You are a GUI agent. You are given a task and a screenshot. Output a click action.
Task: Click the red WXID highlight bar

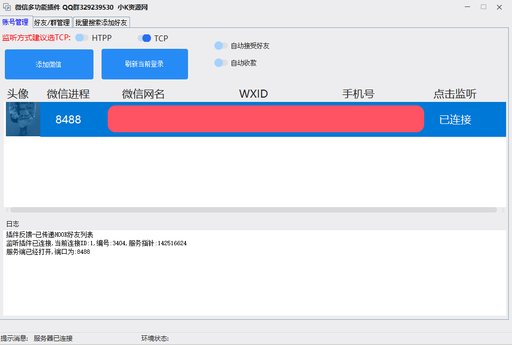(265, 119)
